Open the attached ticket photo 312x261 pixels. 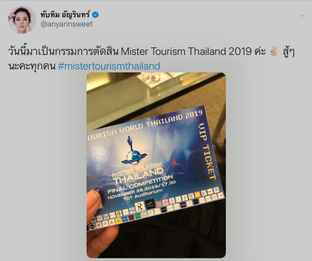tap(156, 165)
